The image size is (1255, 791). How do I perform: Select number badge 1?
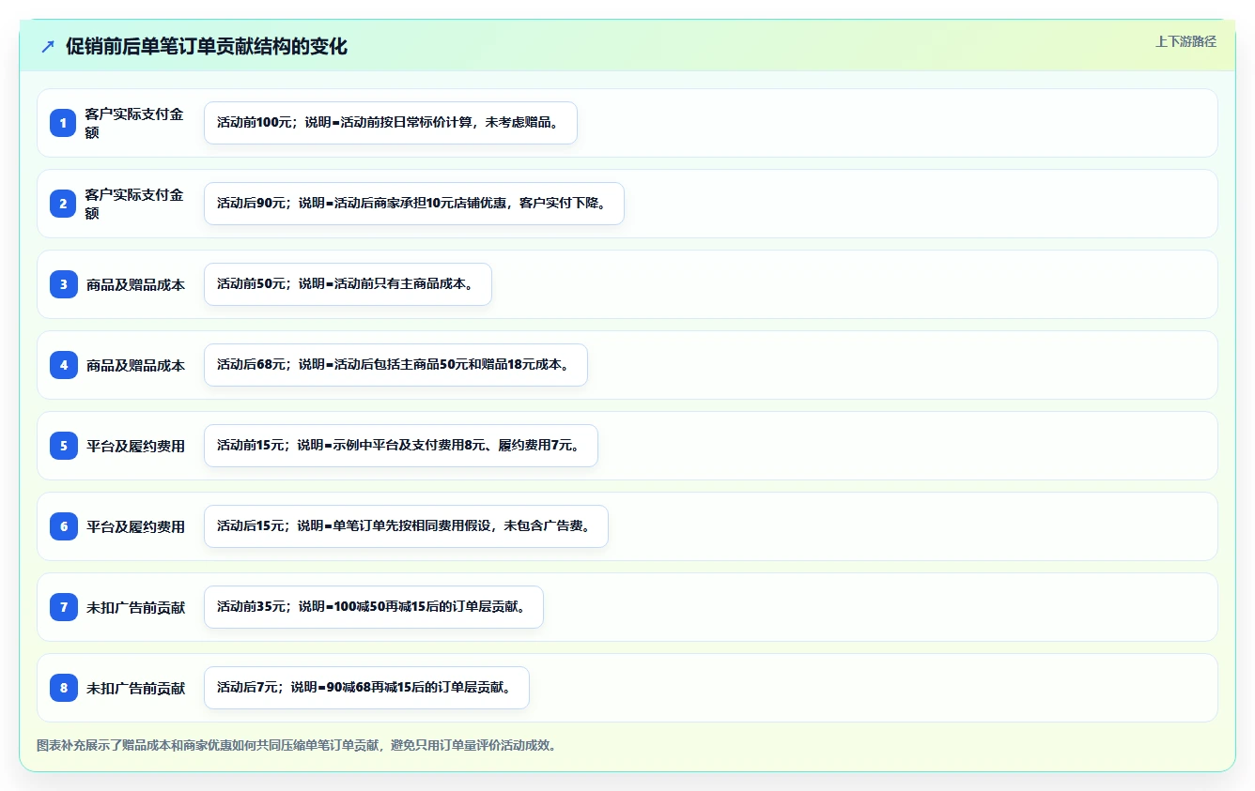64,123
